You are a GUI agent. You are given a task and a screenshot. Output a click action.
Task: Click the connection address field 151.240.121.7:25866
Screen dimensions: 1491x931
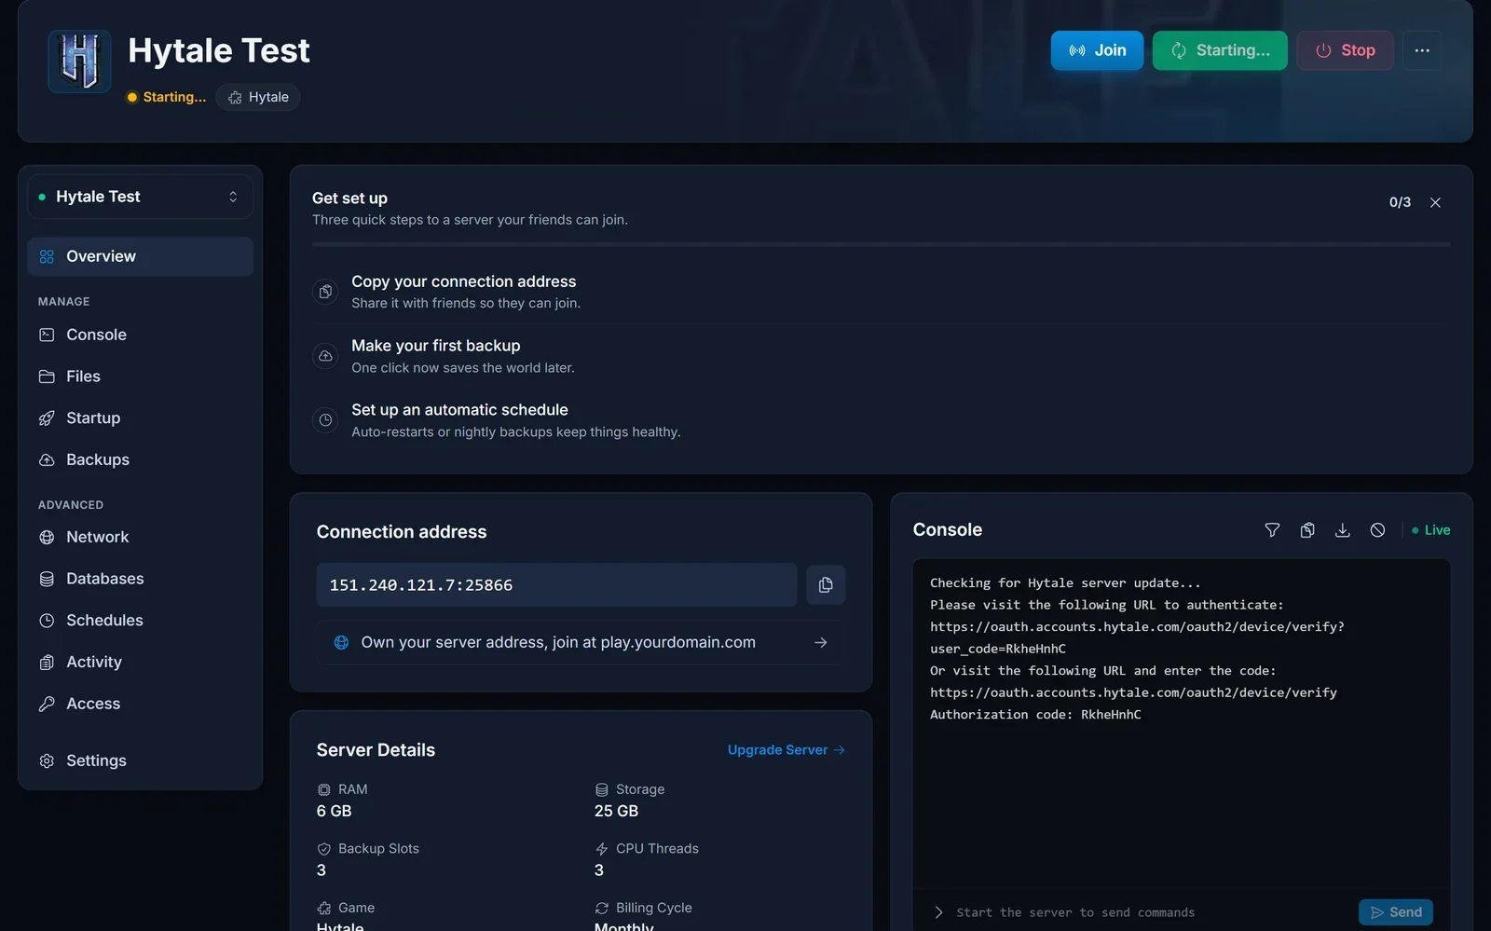(x=556, y=585)
